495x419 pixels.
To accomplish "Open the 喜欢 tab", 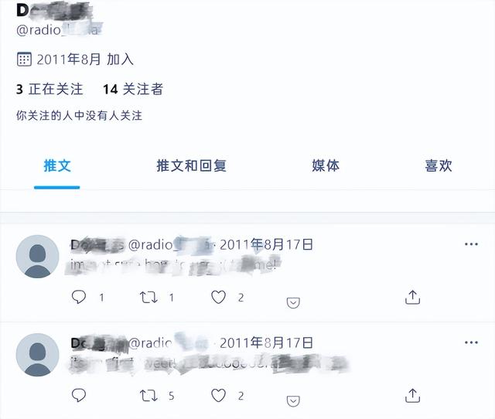I will [439, 166].
